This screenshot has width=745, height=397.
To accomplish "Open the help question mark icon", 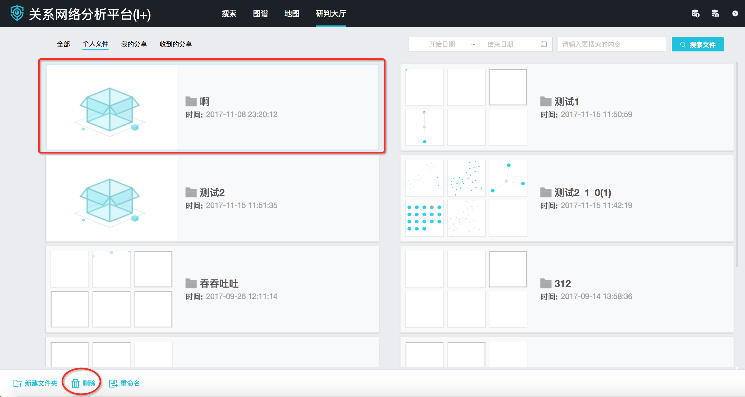I will (x=735, y=14).
